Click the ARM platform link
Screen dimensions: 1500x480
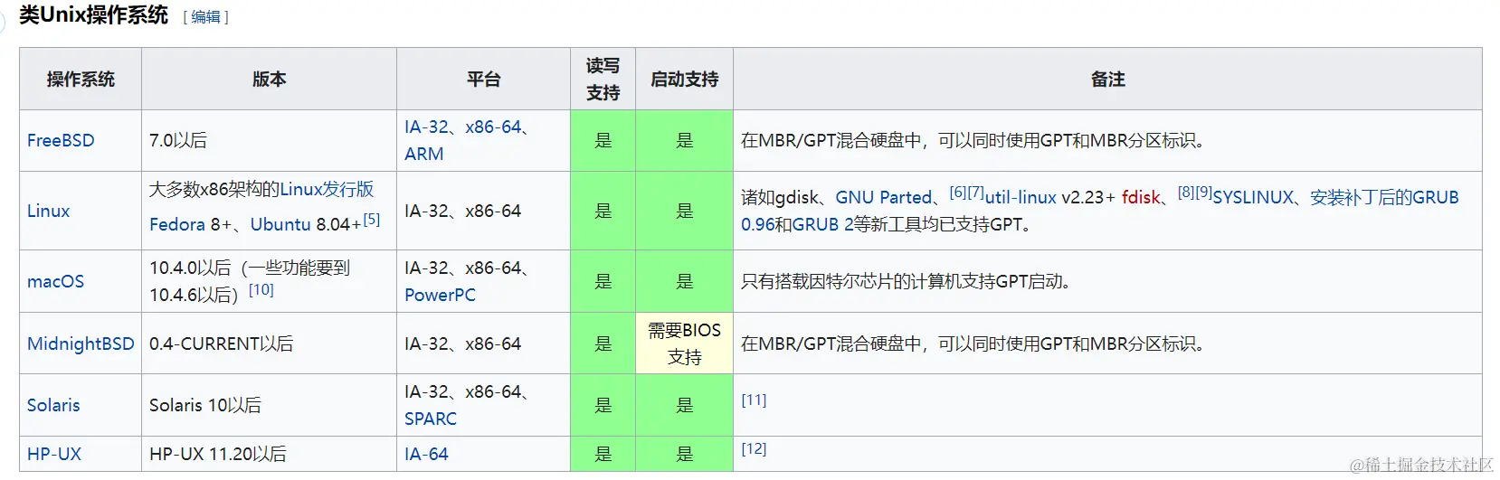click(x=424, y=154)
